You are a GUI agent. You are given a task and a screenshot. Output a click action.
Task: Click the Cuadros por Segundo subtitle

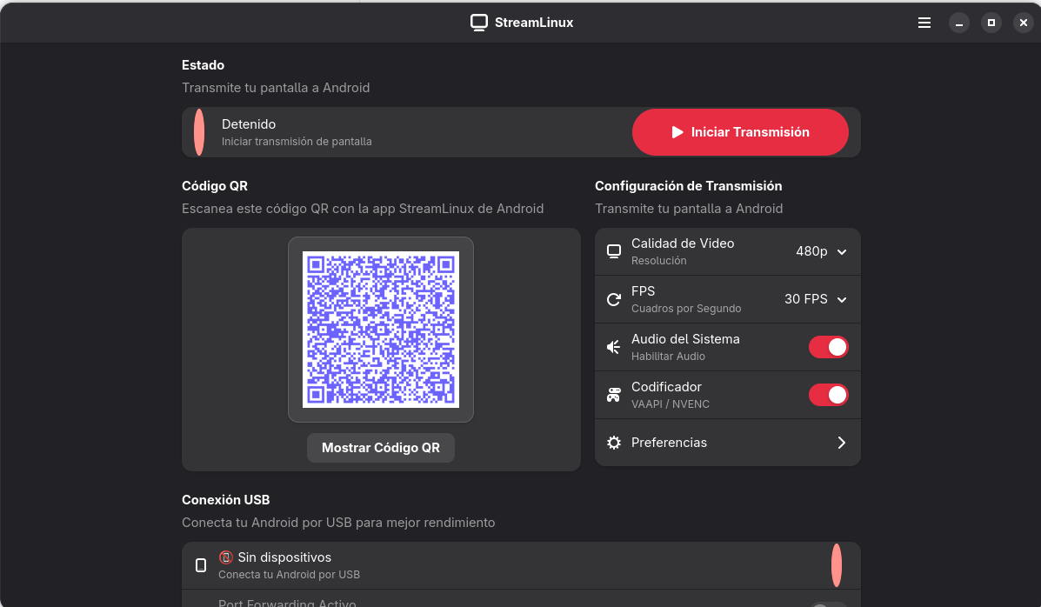click(x=686, y=309)
